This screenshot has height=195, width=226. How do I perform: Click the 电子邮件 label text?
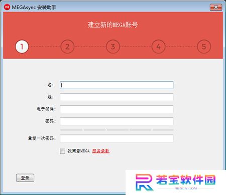tap(46, 109)
